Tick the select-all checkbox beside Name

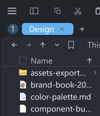pyautogui.click(x=23, y=61)
